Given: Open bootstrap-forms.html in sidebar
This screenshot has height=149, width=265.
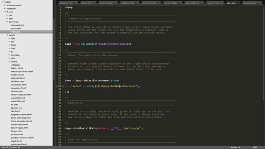Looking at the screenshot, I should point(22,72).
